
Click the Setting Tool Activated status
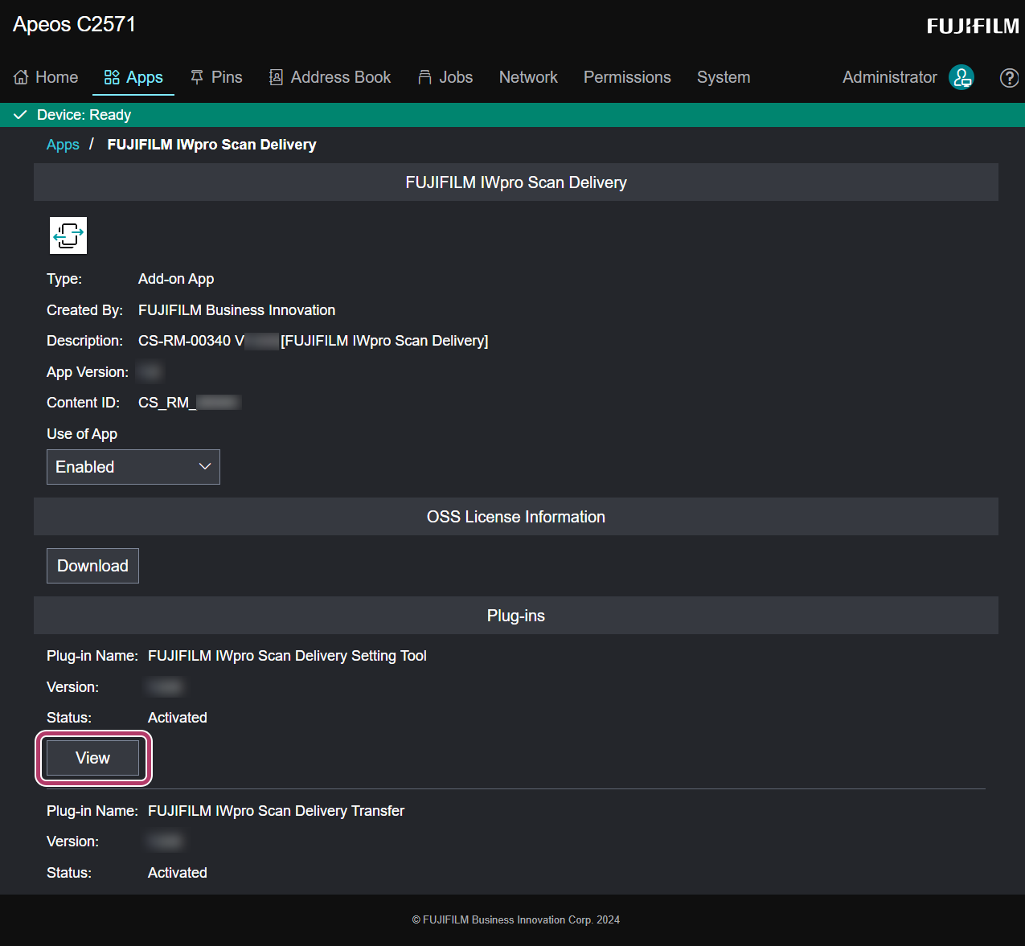tap(178, 718)
